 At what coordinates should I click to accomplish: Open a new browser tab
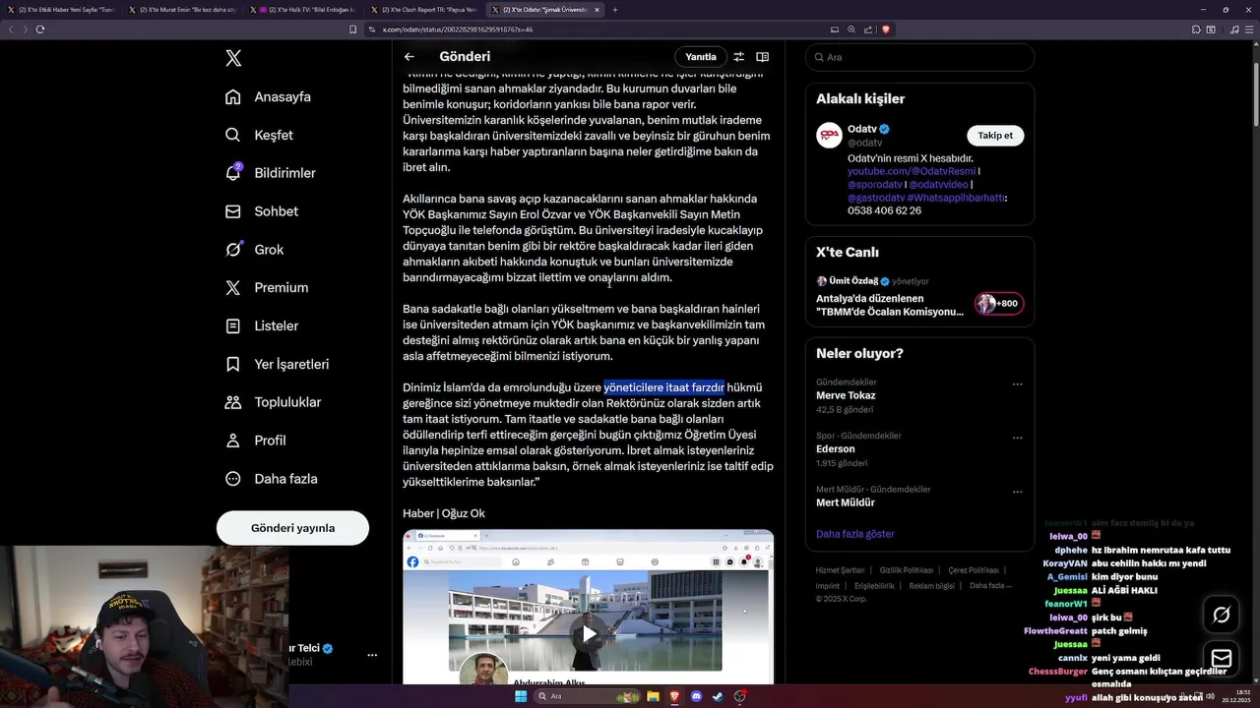[x=615, y=10]
